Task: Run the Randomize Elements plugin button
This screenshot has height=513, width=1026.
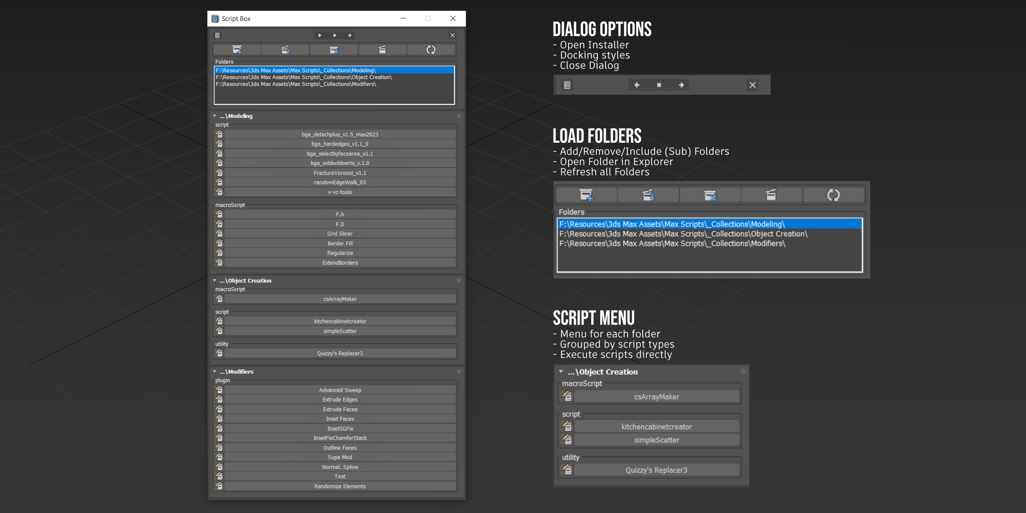Action: (340, 486)
